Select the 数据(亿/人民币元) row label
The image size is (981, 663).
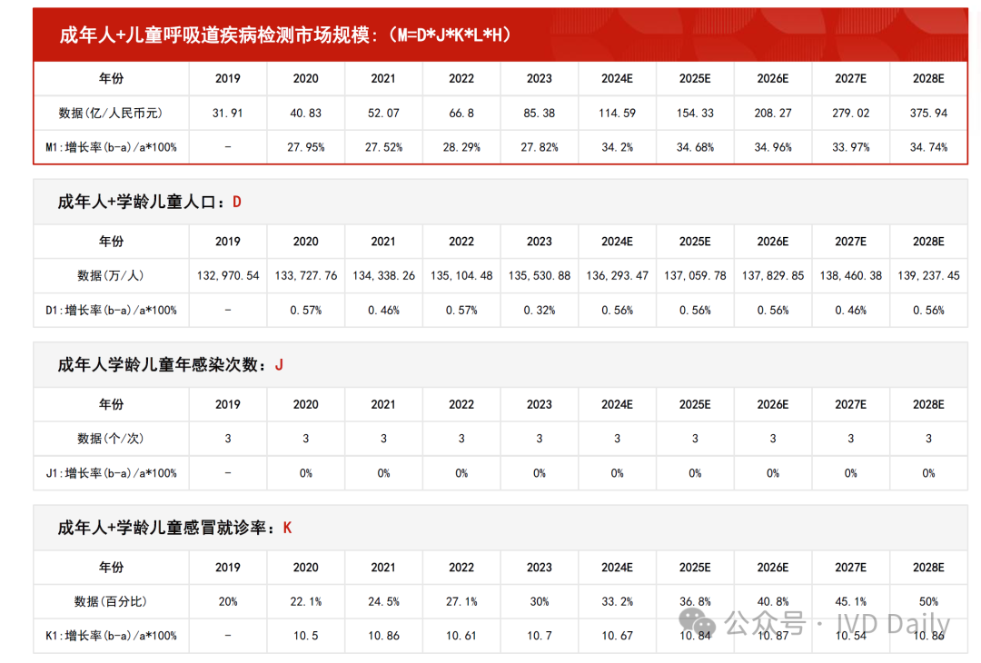pyautogui.click(x=111, y=114)
